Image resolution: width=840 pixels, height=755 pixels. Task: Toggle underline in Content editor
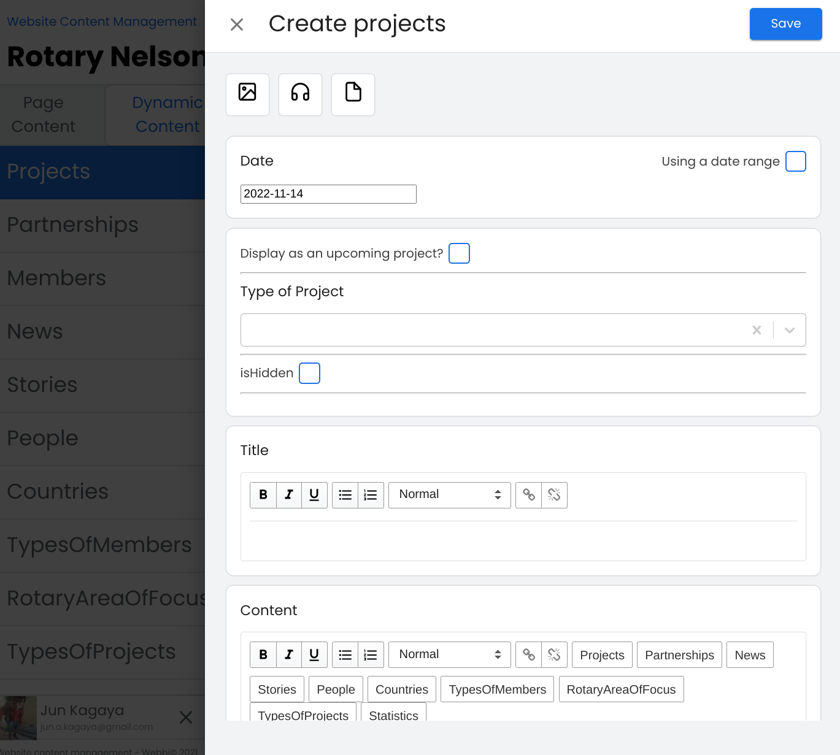tap(314, 654)
